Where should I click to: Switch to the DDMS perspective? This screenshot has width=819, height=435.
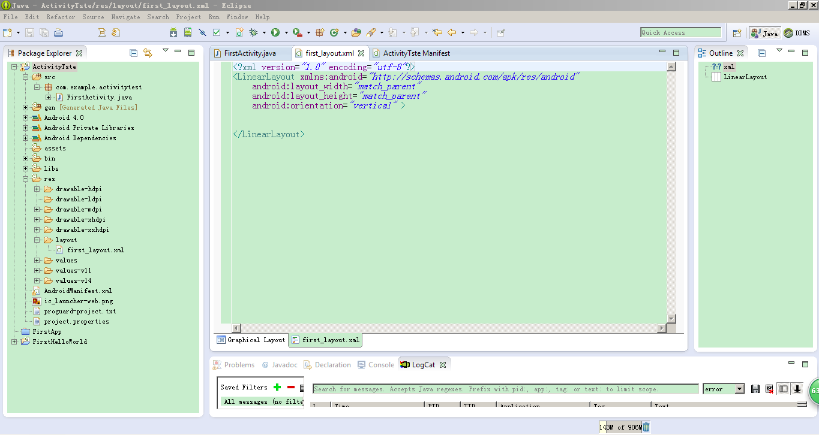(x=797, y=33)
